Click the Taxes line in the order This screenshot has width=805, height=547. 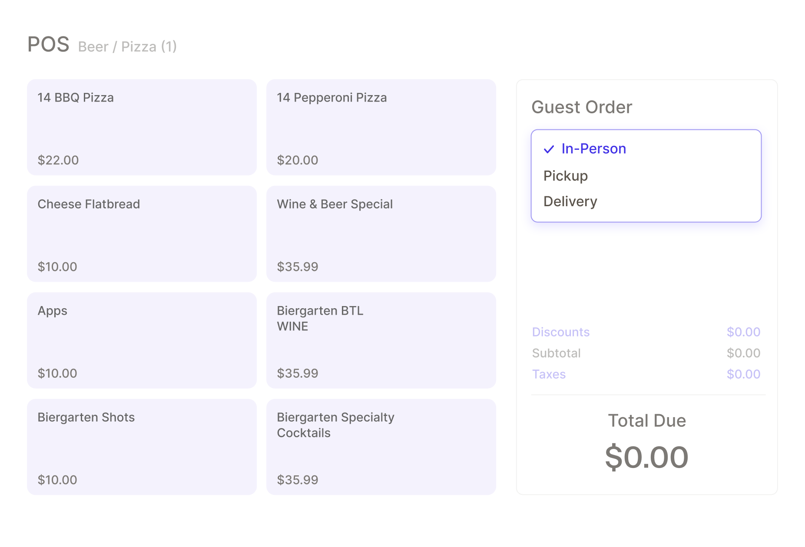pos(549,374)
